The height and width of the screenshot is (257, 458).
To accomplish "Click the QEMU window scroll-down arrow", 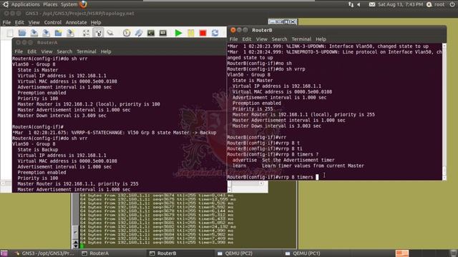I will [x=75, y=246].
